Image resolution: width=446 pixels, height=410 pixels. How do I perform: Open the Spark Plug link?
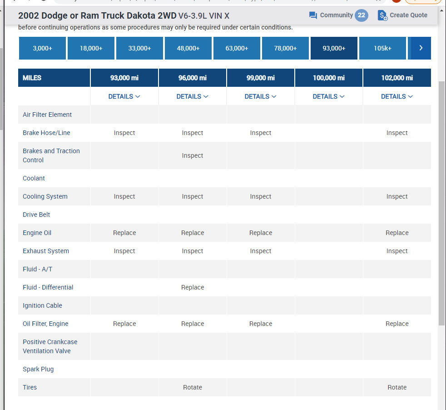[x=38, y=369]
